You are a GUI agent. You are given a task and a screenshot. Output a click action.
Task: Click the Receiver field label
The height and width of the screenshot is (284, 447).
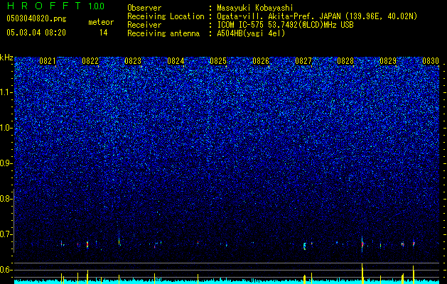click(x=144, y=25)
